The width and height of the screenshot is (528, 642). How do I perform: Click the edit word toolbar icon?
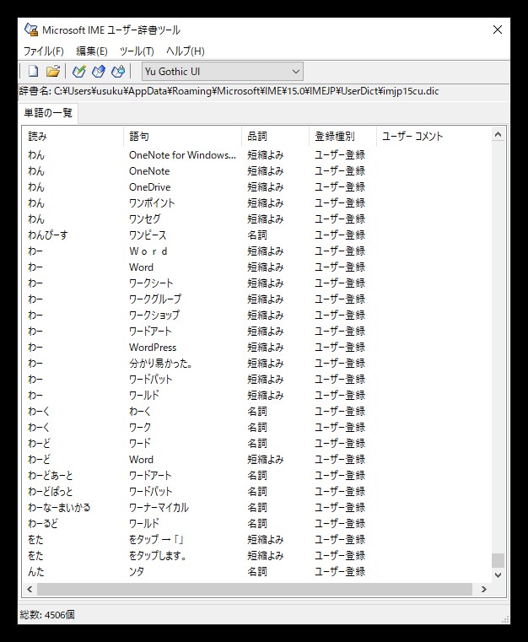[99, 72]
